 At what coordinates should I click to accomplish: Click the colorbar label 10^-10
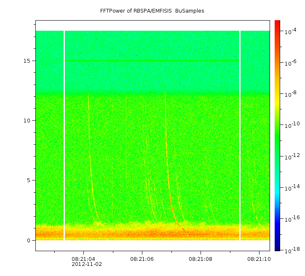point(292,125)
